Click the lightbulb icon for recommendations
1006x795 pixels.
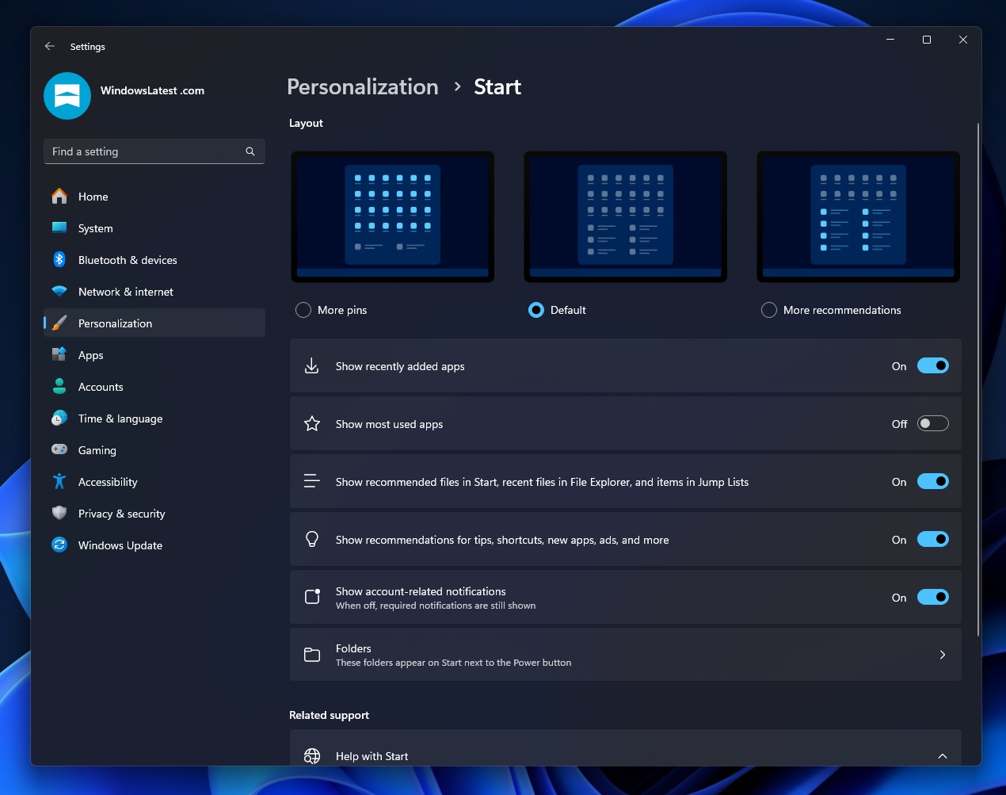pyautogui.click(x=312, y=540)
